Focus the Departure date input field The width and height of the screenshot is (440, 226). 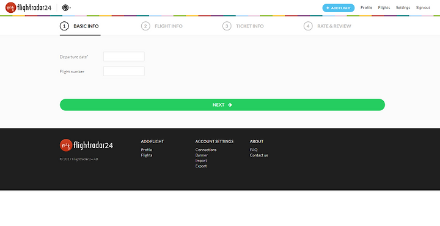[123, 57]
